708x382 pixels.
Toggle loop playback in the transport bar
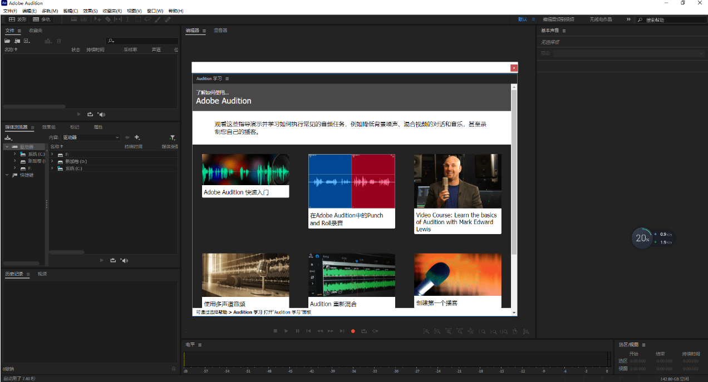point(364,331)
